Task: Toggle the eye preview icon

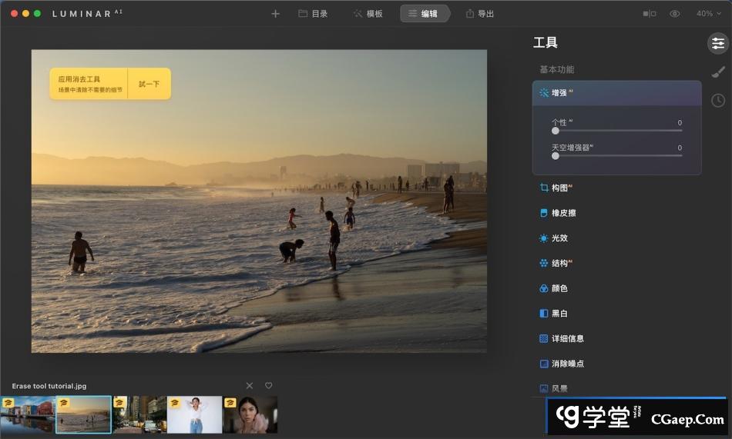Action: (x=675, y=14)
